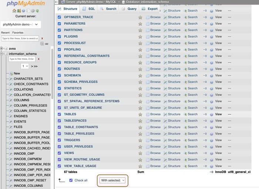259x189 pixels.
Task: Open the phpMyAdmin documentation help icon
Action: 23,11
